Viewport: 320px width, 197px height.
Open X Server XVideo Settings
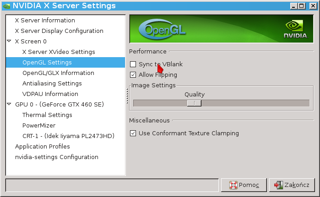[59, 52]
